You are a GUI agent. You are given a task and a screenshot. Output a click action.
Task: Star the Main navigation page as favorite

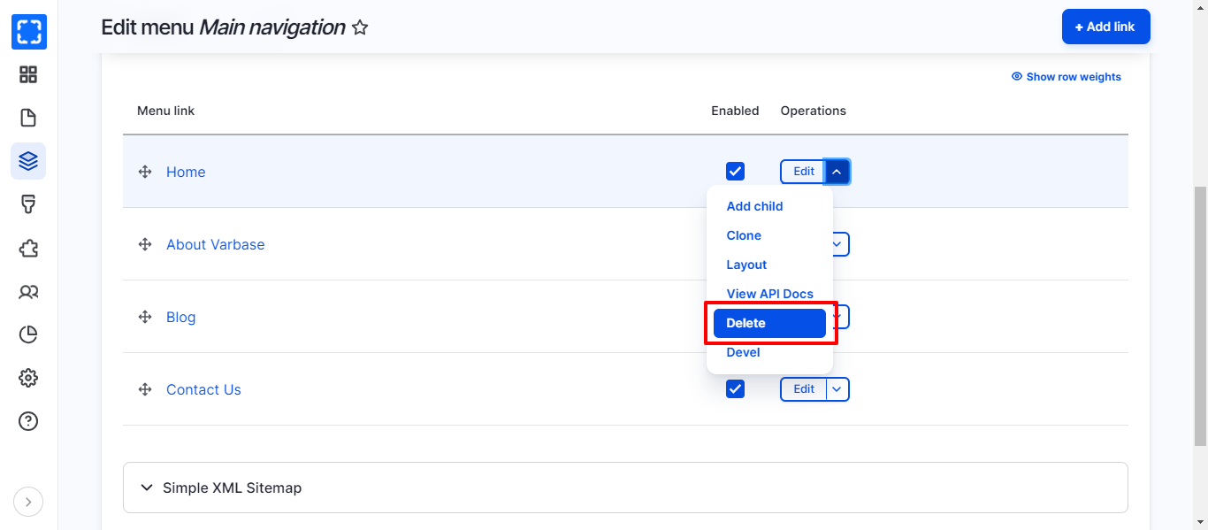pyautogui.click(x=360, y=27)
